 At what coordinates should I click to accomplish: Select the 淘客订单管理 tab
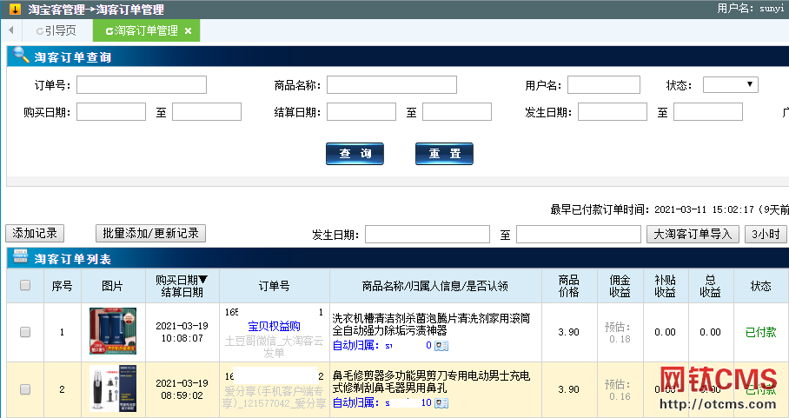[147, 30]
